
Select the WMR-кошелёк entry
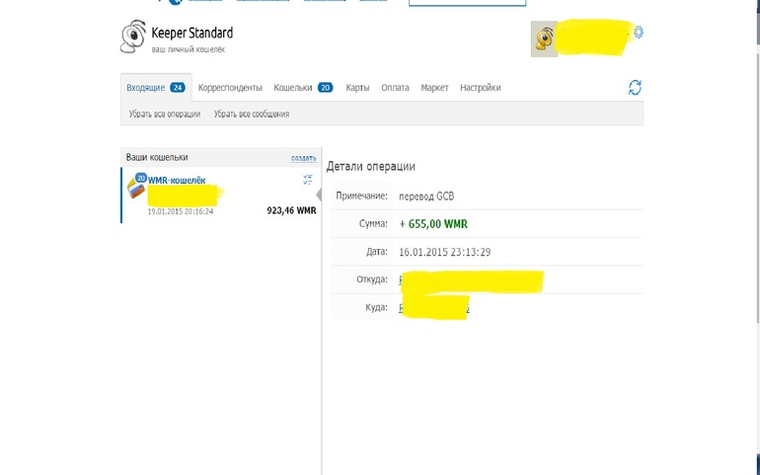(177, 180)
